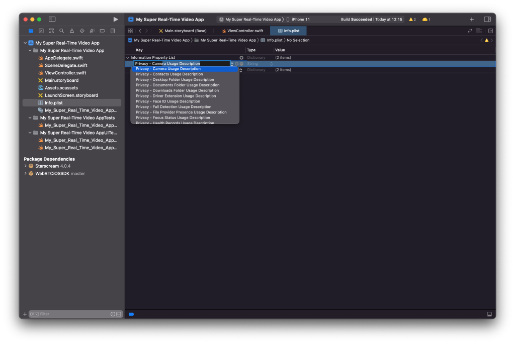Viewport: 515px width, 344px height.
Task: Switch to the ViewController.swift tab
Action: (242, 31)
